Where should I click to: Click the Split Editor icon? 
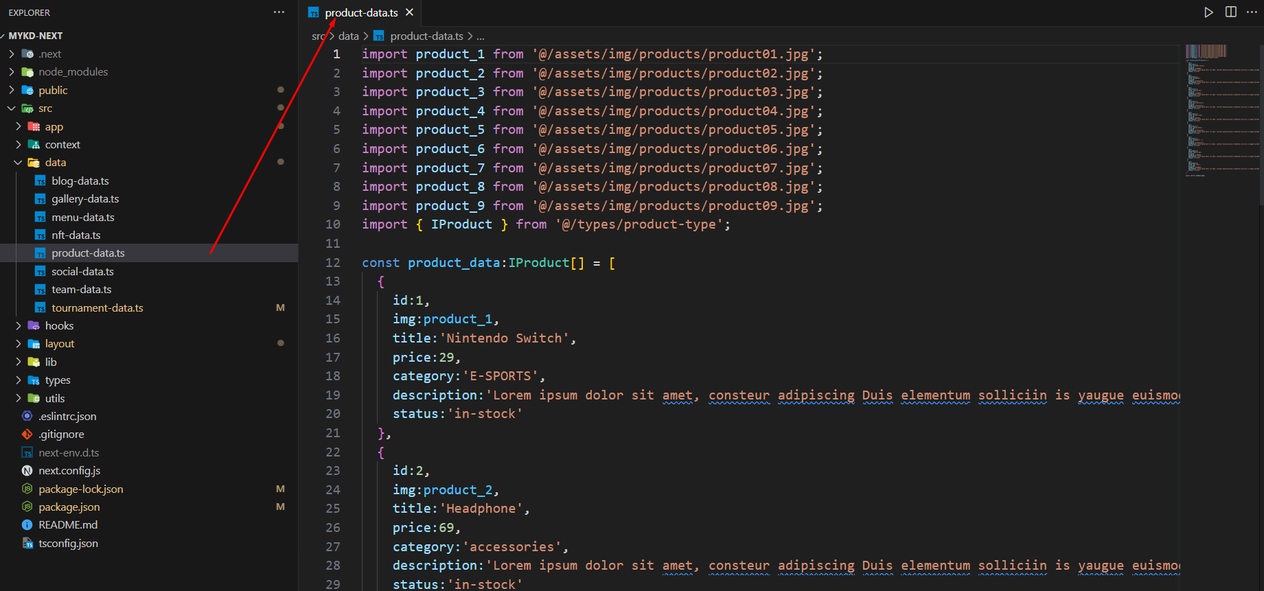tap(1231, 12)
